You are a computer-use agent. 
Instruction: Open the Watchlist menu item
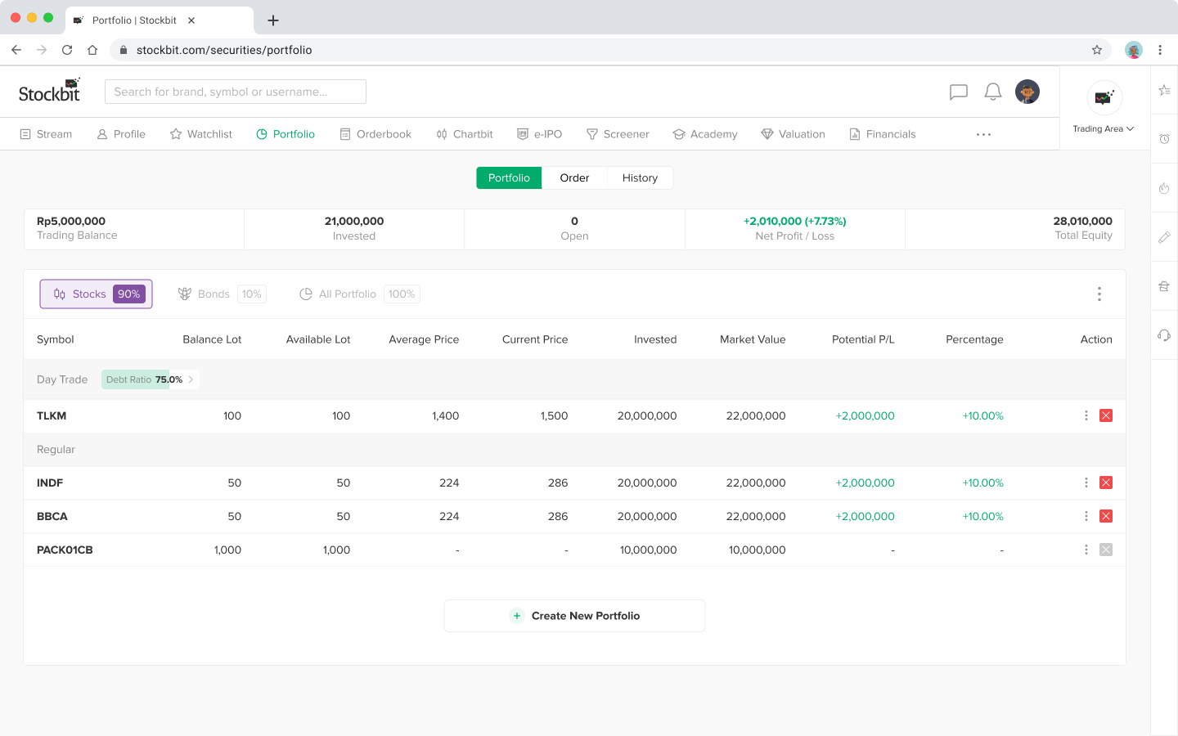[201, 134]
